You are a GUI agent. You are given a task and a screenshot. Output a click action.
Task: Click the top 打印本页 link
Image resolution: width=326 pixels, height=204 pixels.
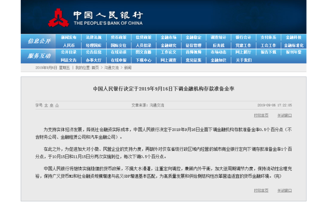pos(261,115)
